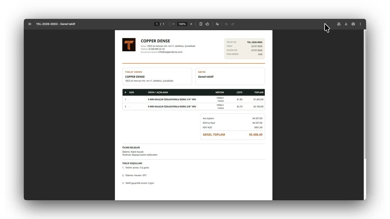The image size is (390, 219).
Task: Download the PDF file
Action: [346, 24]
